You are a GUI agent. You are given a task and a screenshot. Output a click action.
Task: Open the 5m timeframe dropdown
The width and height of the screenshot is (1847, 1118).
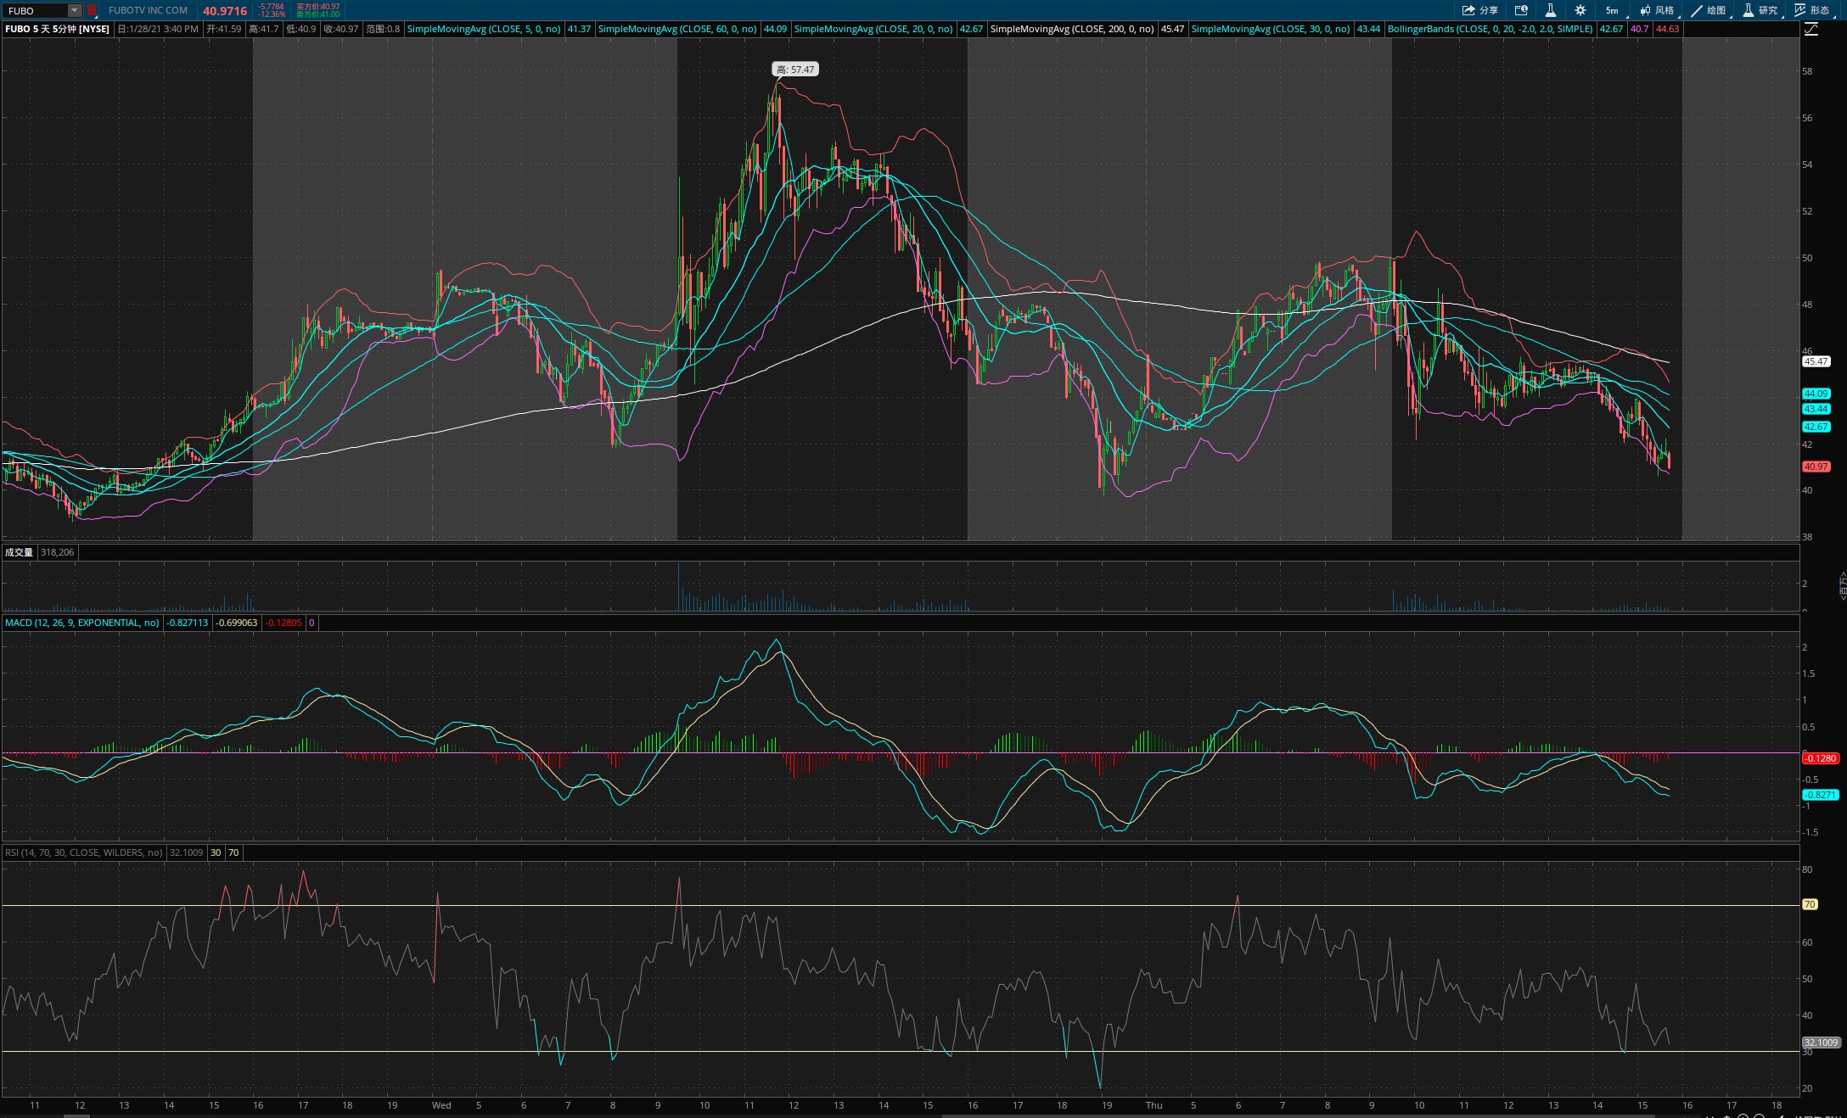1613,11
